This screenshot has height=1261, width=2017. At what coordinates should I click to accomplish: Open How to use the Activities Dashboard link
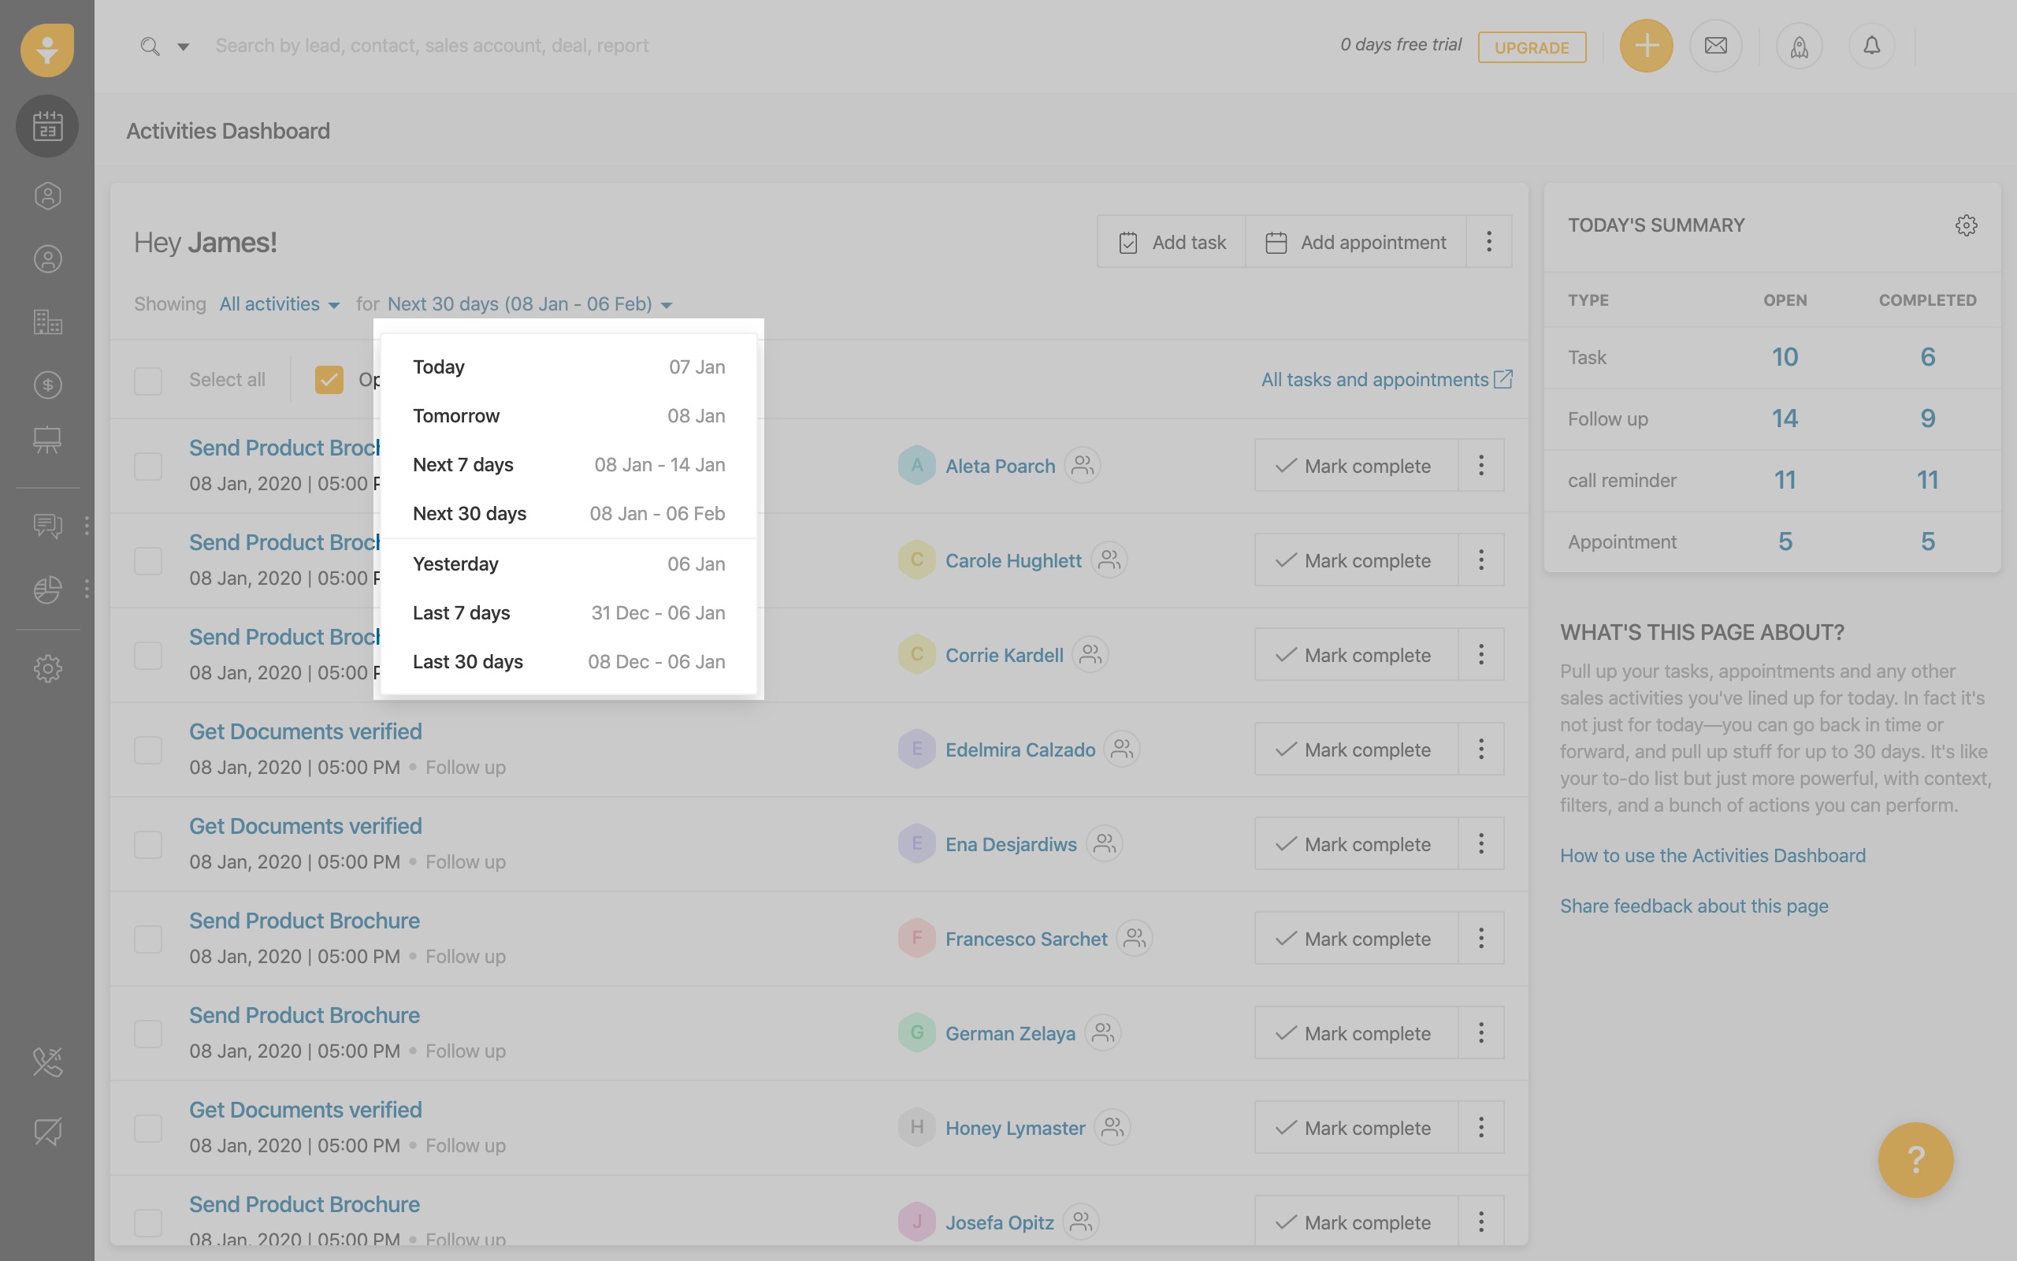[x=1712, y=856]
